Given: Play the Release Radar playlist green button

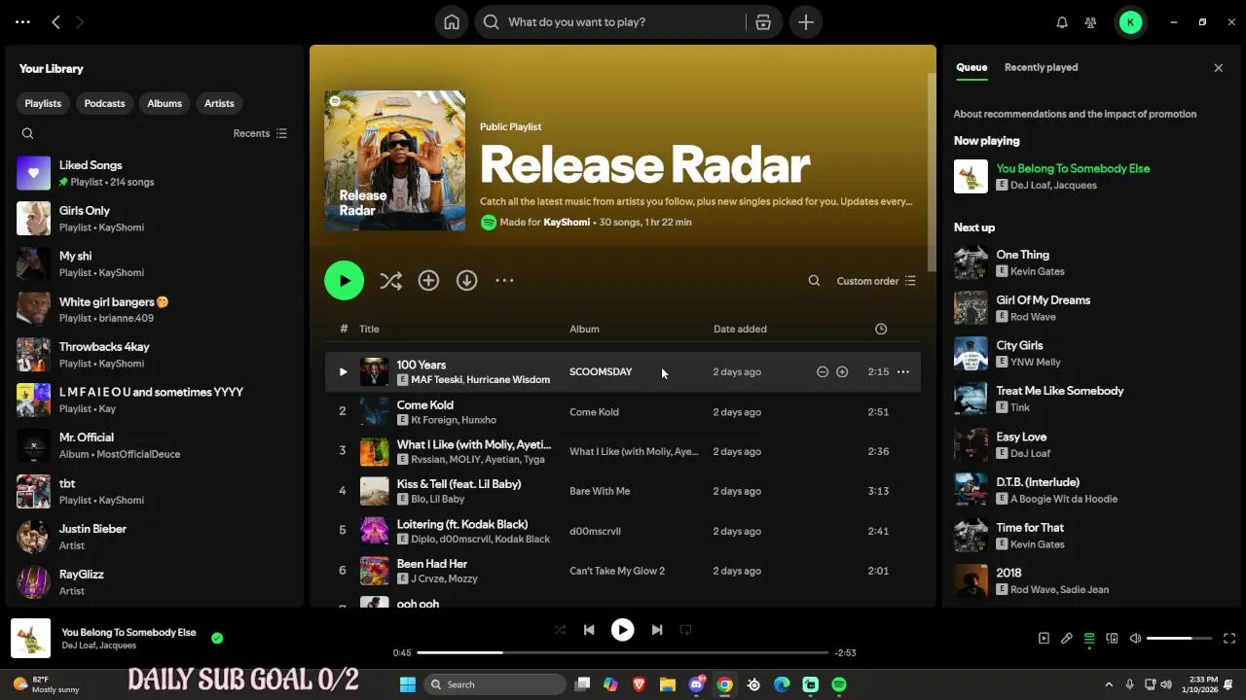Looking at the screenshot, I should tap(344, 280).
